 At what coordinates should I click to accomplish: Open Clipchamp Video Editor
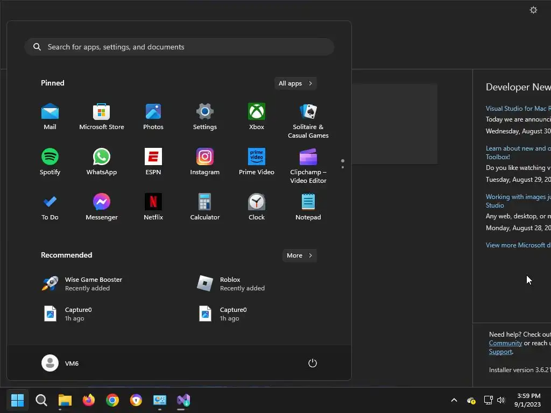[308, 166]
